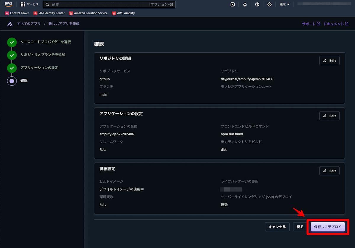Image resolution: width=355 pixels, height=248 pixels.
Task: Focus the AWS search input field
Action: [109, 4]
